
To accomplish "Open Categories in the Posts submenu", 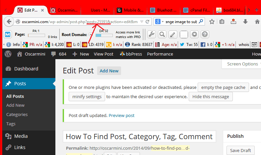I will pos(17,114).
